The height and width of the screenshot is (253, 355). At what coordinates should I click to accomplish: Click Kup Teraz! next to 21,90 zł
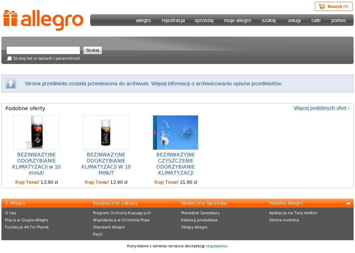(166, 182)
